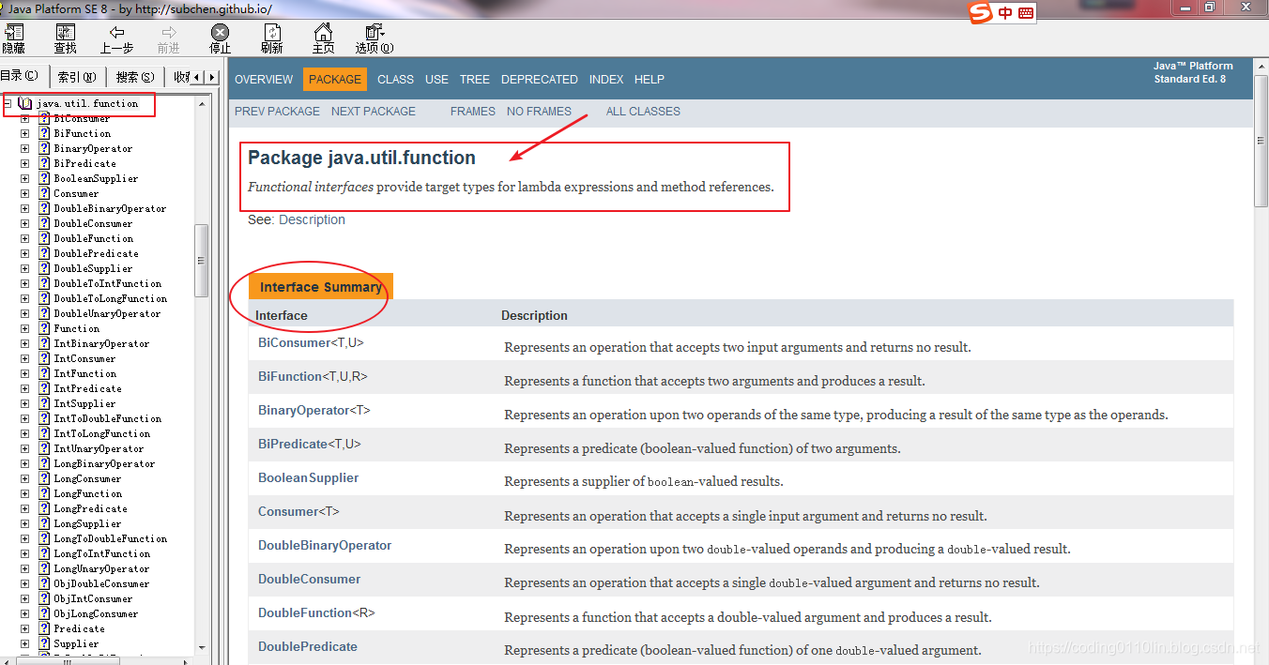Expand the ObjDoubleConsumer tree node

tap(25, 583)
